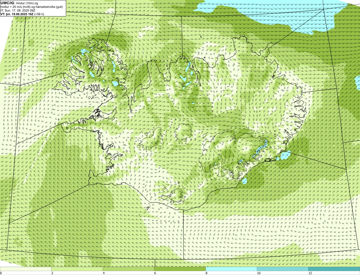Click the title line "UWC/IG: Vindur (10m) og"
This screenshot has width=360, height=275.
click(19, 3)
